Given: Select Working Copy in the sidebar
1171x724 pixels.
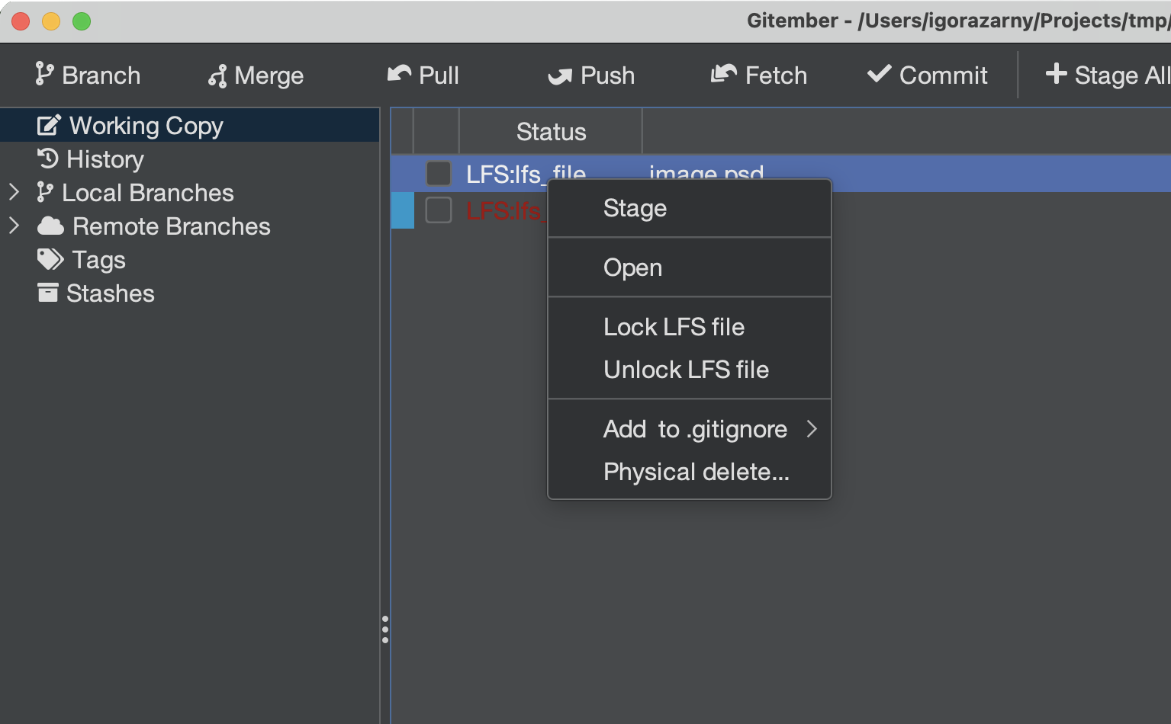Looking at the screenshot, I should 189,125.
